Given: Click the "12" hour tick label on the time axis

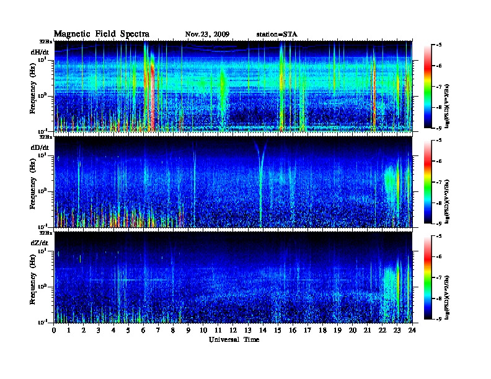Looking at the screenshot, I should (233, 331).
